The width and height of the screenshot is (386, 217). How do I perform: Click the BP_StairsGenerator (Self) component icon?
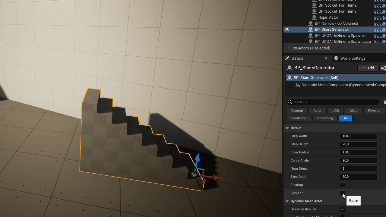click(289, 77)
